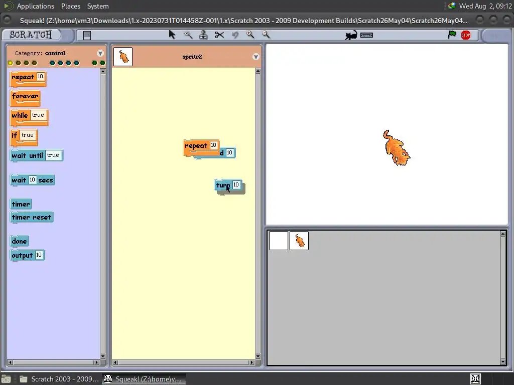The image size is (514, 385).
Task: Edit the true field in wait until block
Action: (x=53, y=155)
